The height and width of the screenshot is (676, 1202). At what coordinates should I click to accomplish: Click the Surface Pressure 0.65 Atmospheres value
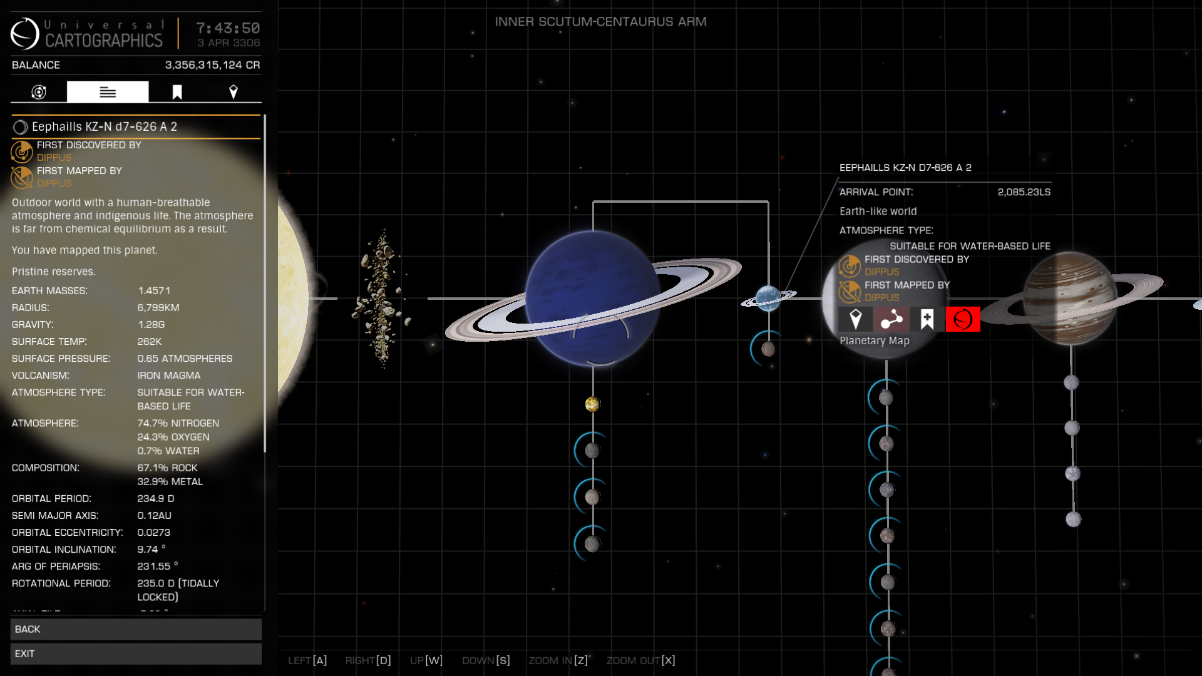(185, 359)
